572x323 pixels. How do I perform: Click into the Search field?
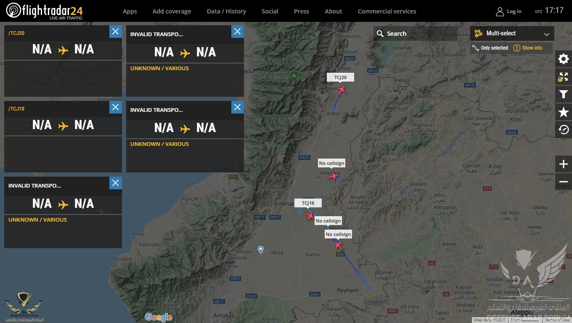click(421, 34)
